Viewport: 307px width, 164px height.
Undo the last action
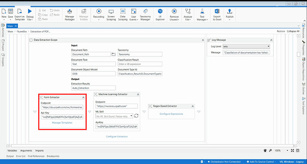coord(55,10)
